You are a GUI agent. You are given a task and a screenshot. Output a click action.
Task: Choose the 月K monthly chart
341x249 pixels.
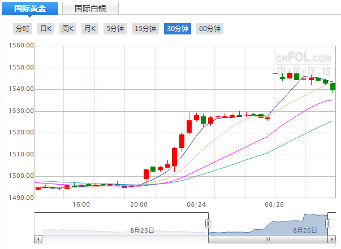90,29
